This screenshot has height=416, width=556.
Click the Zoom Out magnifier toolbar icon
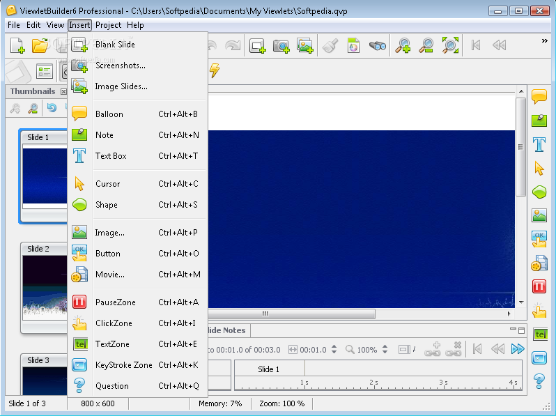[426, 45]
